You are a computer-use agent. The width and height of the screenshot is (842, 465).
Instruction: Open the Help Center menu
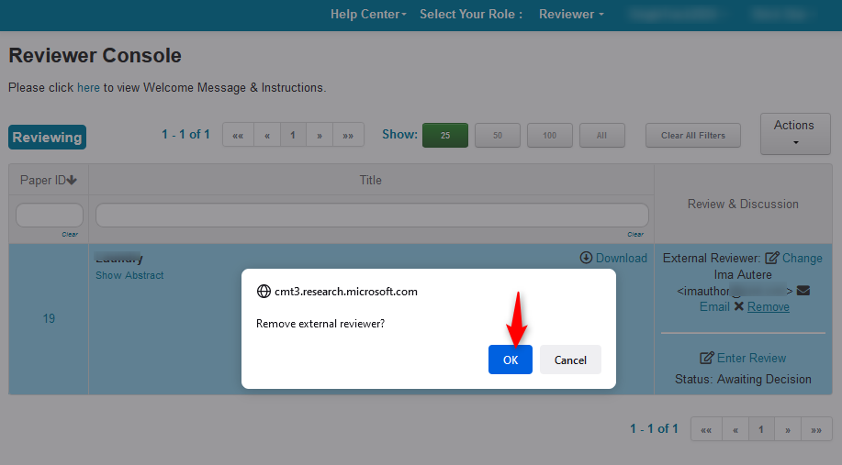coord(368,15)
